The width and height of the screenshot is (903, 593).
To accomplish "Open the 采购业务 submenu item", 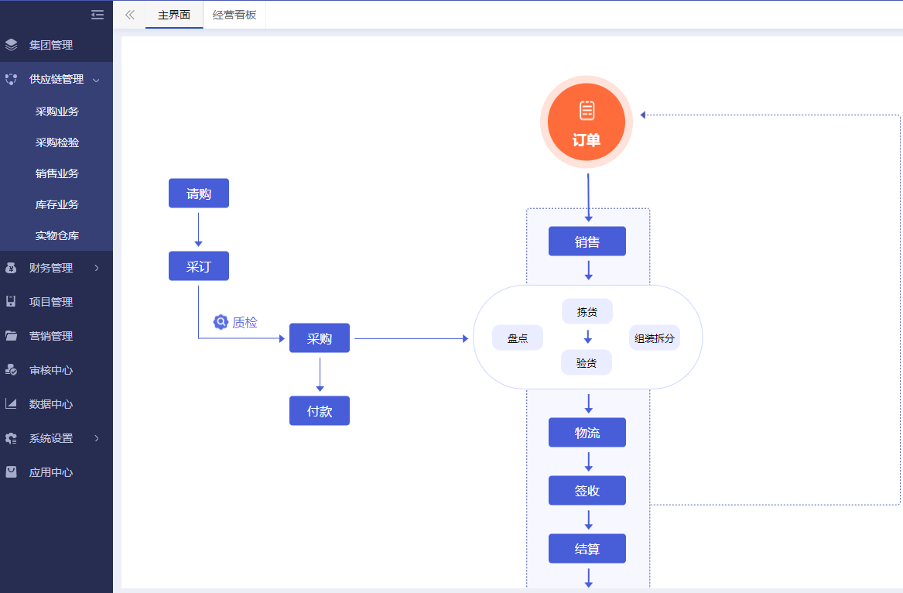I will click(x=56, y=111).
